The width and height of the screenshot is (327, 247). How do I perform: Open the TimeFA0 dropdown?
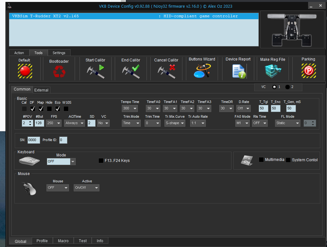click(153, 108)
